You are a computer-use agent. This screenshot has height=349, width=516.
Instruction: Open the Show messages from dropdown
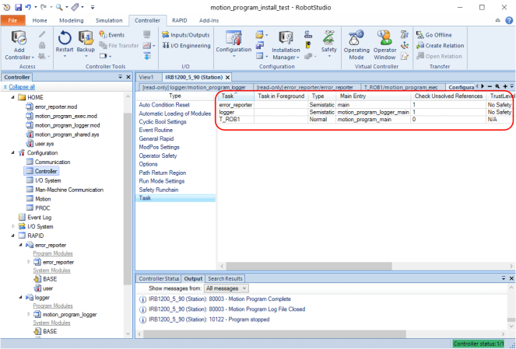226,288
